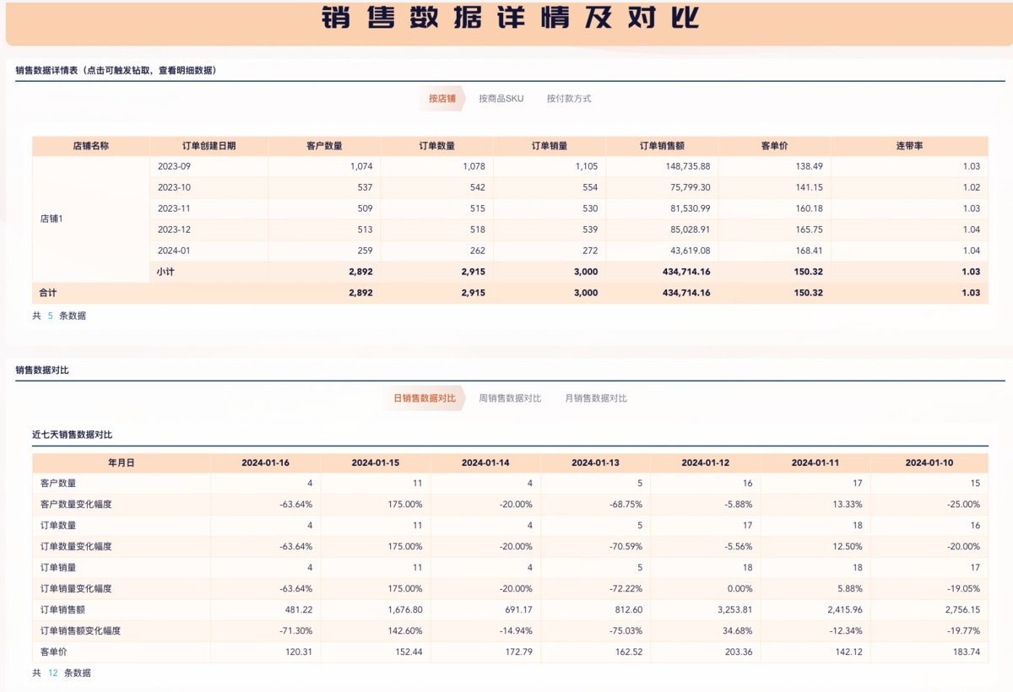Click the 近七天销售数据对比 heading
This screenshot has width=1013, height=692.
click(72, 435)
